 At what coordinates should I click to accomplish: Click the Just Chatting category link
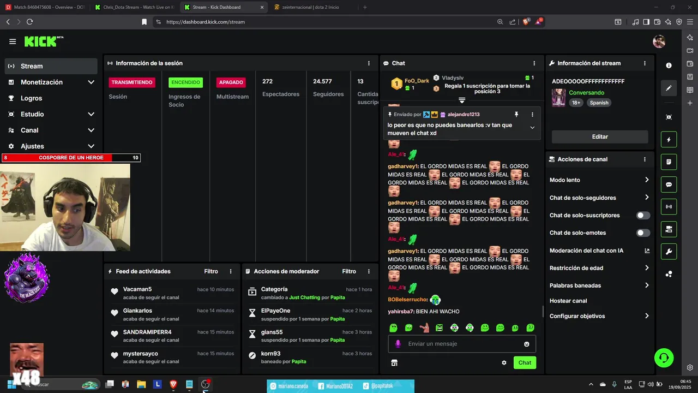pos(304,297)
